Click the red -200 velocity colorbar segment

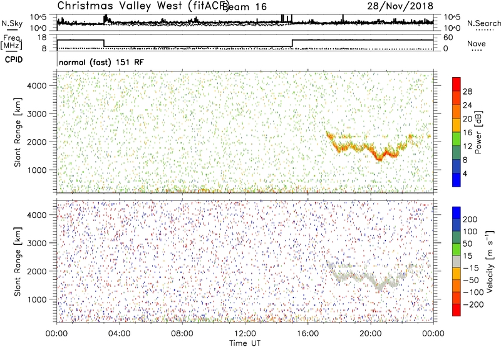[x=457, y=310]
